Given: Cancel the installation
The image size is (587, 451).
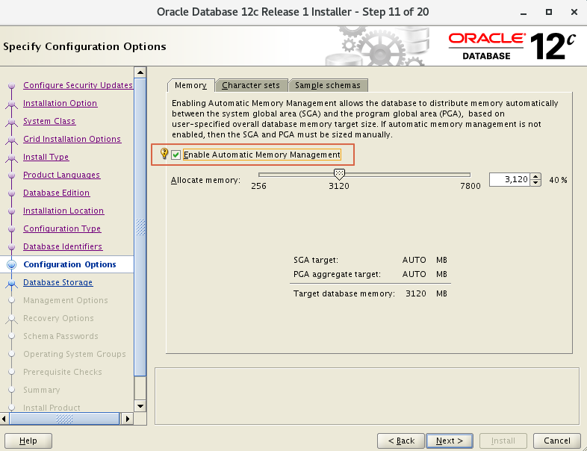Looking at the screenshot, I should point(556,441).
